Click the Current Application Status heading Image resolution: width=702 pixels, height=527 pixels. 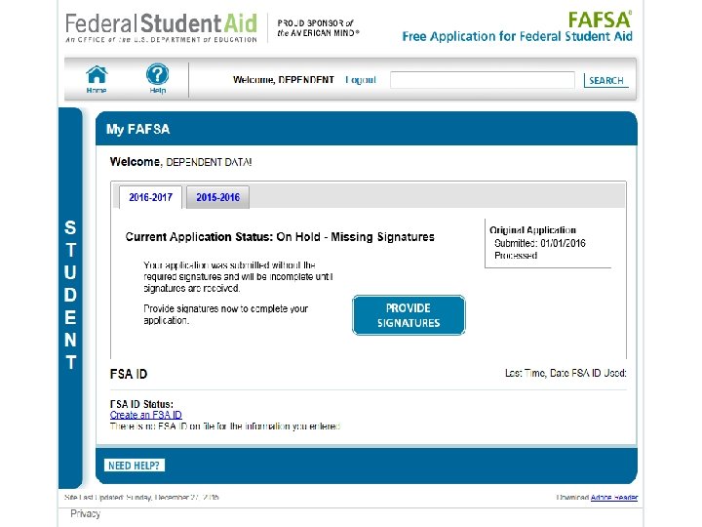coord(280,236)
